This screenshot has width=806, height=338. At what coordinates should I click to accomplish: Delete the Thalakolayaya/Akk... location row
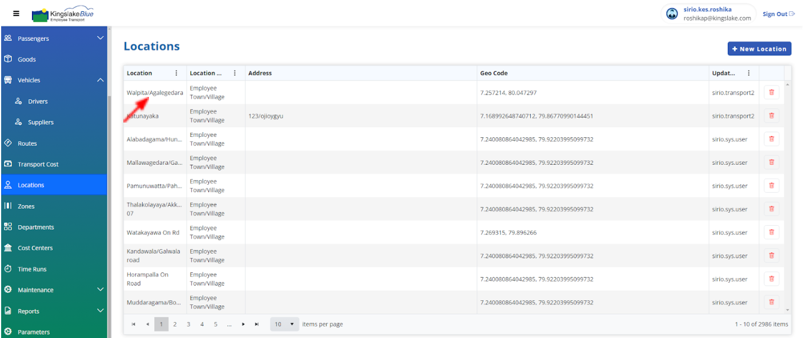771,209
